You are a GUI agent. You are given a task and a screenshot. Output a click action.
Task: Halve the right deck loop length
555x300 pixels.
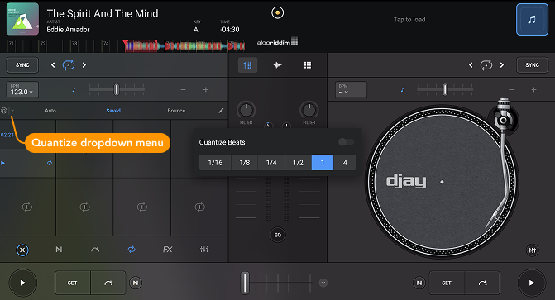(x=471, y=65)
